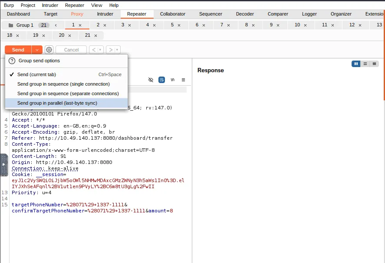Close Repeater tab 5
This screenshot has height=263, width=385.
pos(178,26)
